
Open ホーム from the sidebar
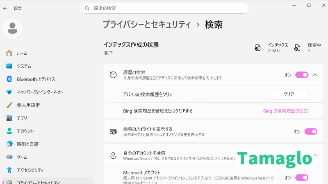coord(22,53)
